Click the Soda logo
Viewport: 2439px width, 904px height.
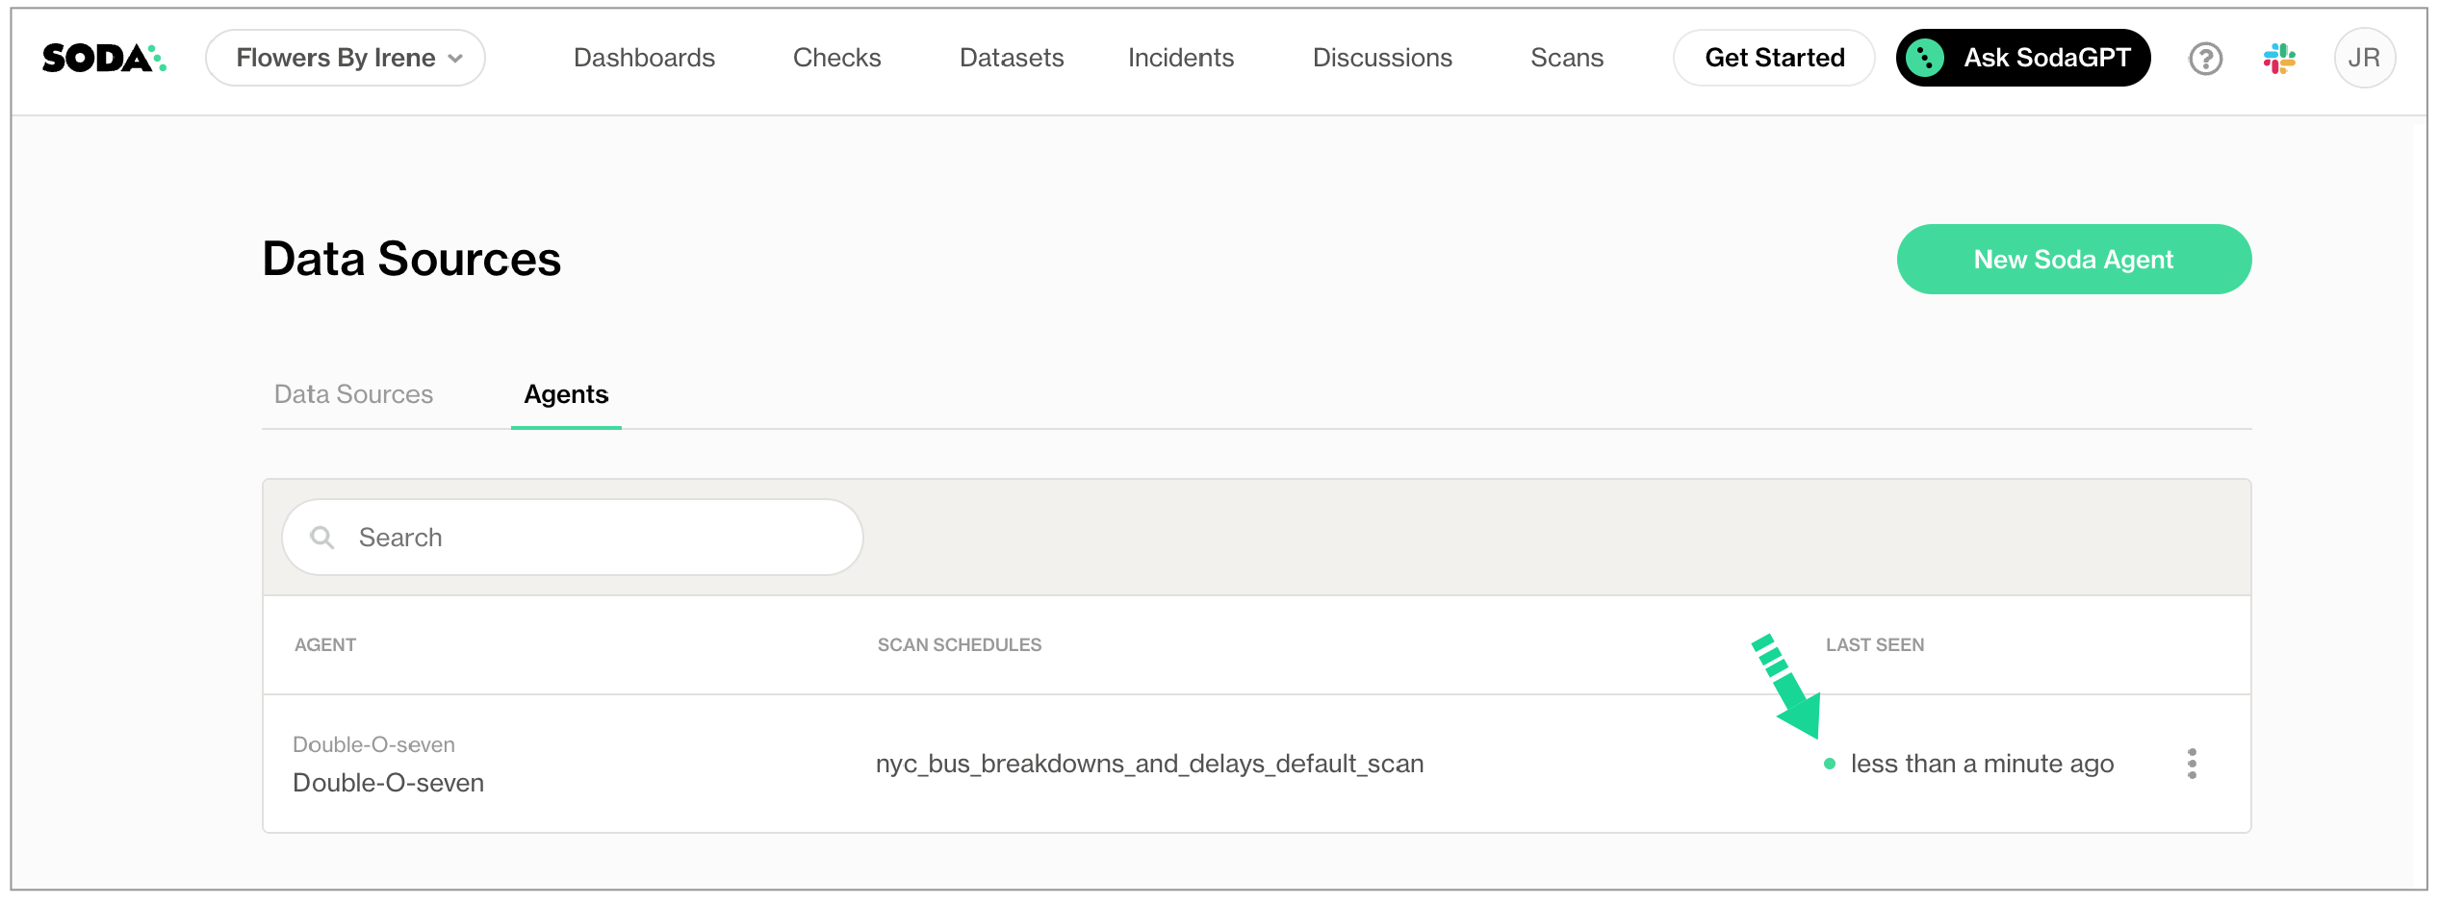(x=104, y=59)
